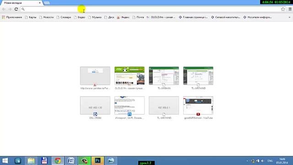Open the DSL-2500U 192.168.1.30 thumbnail
Image resolution: width=293 pixels, height=165 pixels.
click(x=95, y=105)
